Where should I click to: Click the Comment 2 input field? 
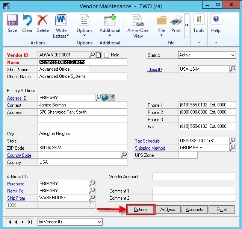(x=194, y=198)
